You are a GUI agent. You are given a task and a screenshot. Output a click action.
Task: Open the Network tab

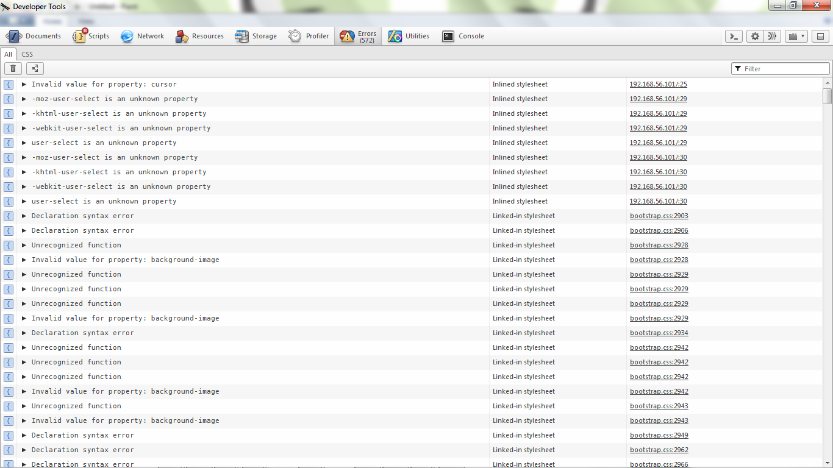point(142,36)
